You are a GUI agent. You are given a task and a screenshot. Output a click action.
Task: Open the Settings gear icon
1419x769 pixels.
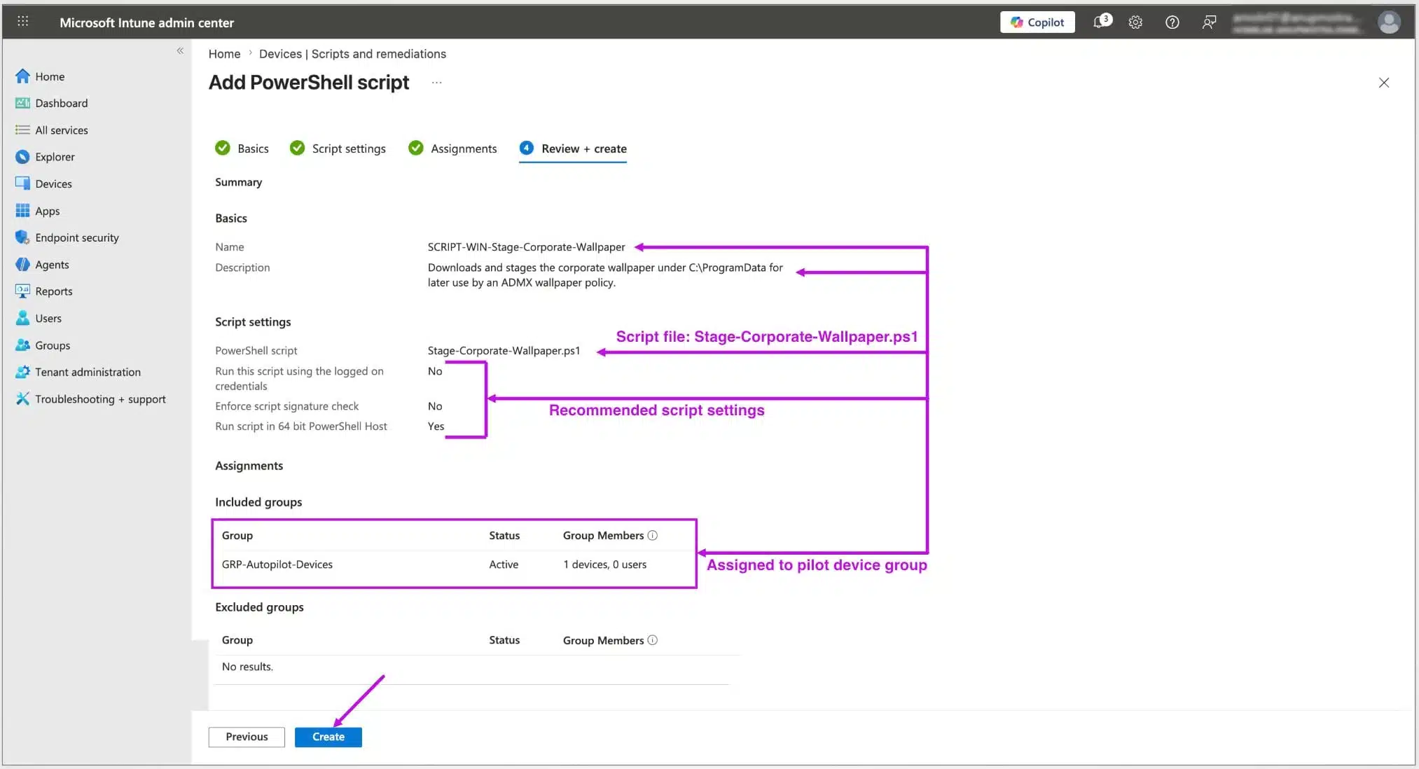coord(1135,22)
